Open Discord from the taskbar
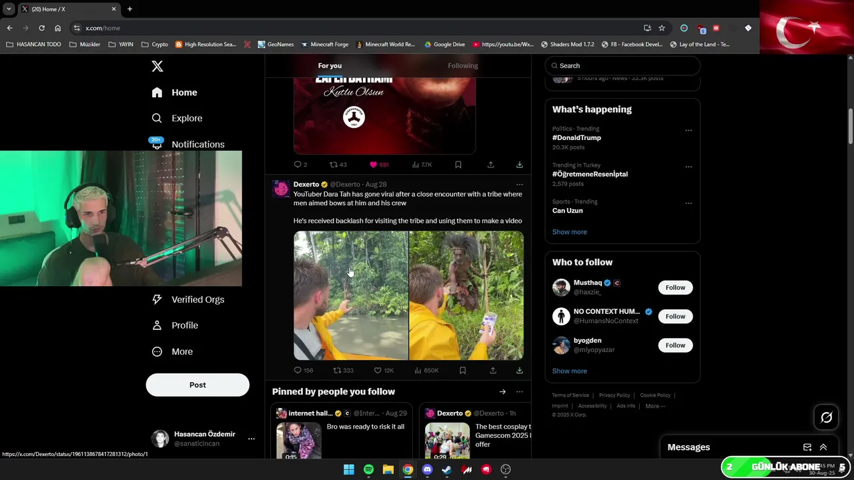Screen dimensions: 854x480 tap(428, 469)
